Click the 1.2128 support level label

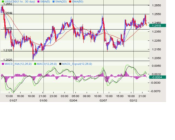tap(8, 50)
